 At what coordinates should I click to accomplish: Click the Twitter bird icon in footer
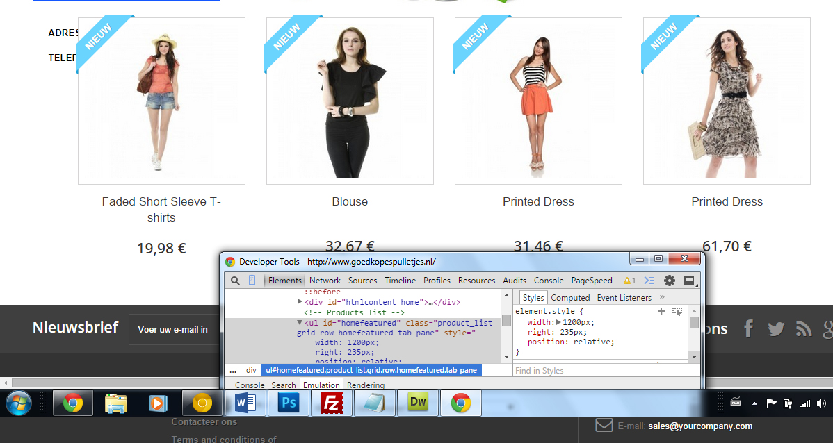pos(776,329)
